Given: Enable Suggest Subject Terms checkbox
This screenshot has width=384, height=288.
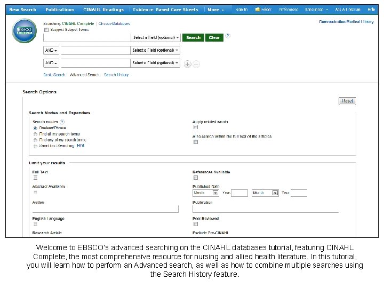Looking at the screenshot, I should pos(46,30).
